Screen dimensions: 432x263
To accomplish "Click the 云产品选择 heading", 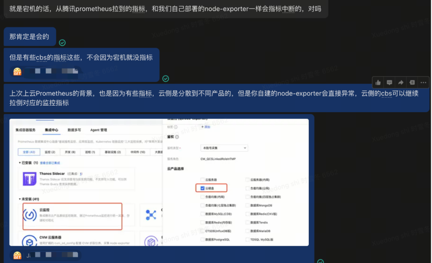I will click(176, 169).
